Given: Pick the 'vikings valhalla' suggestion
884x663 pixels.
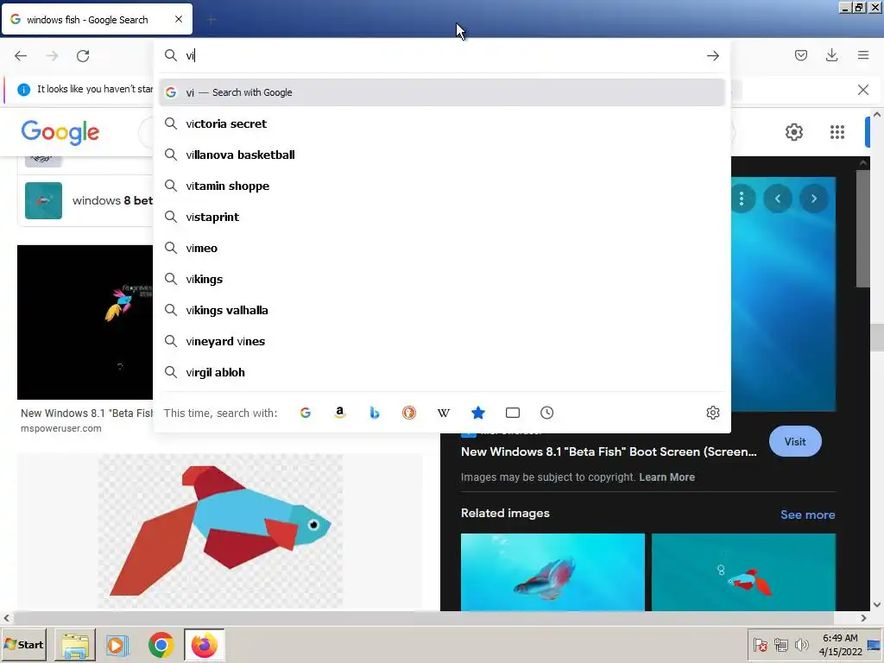Looking at the screenshot, I should point(442,310).
